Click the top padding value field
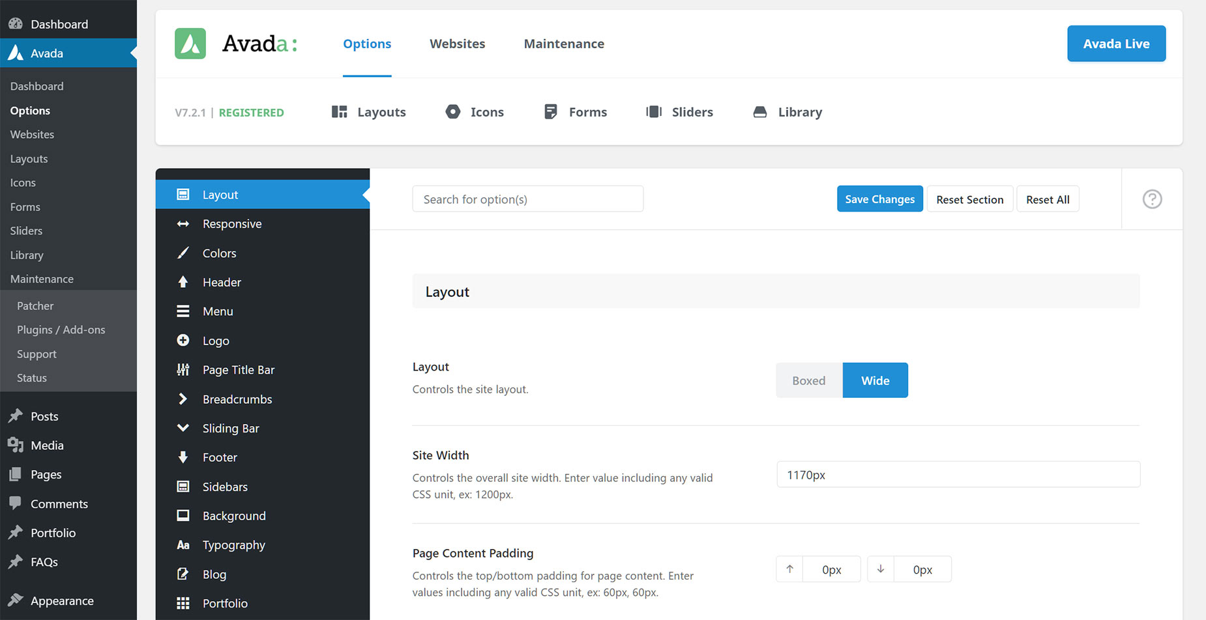This screenshot has width=1206, height=620. (831, 569)
